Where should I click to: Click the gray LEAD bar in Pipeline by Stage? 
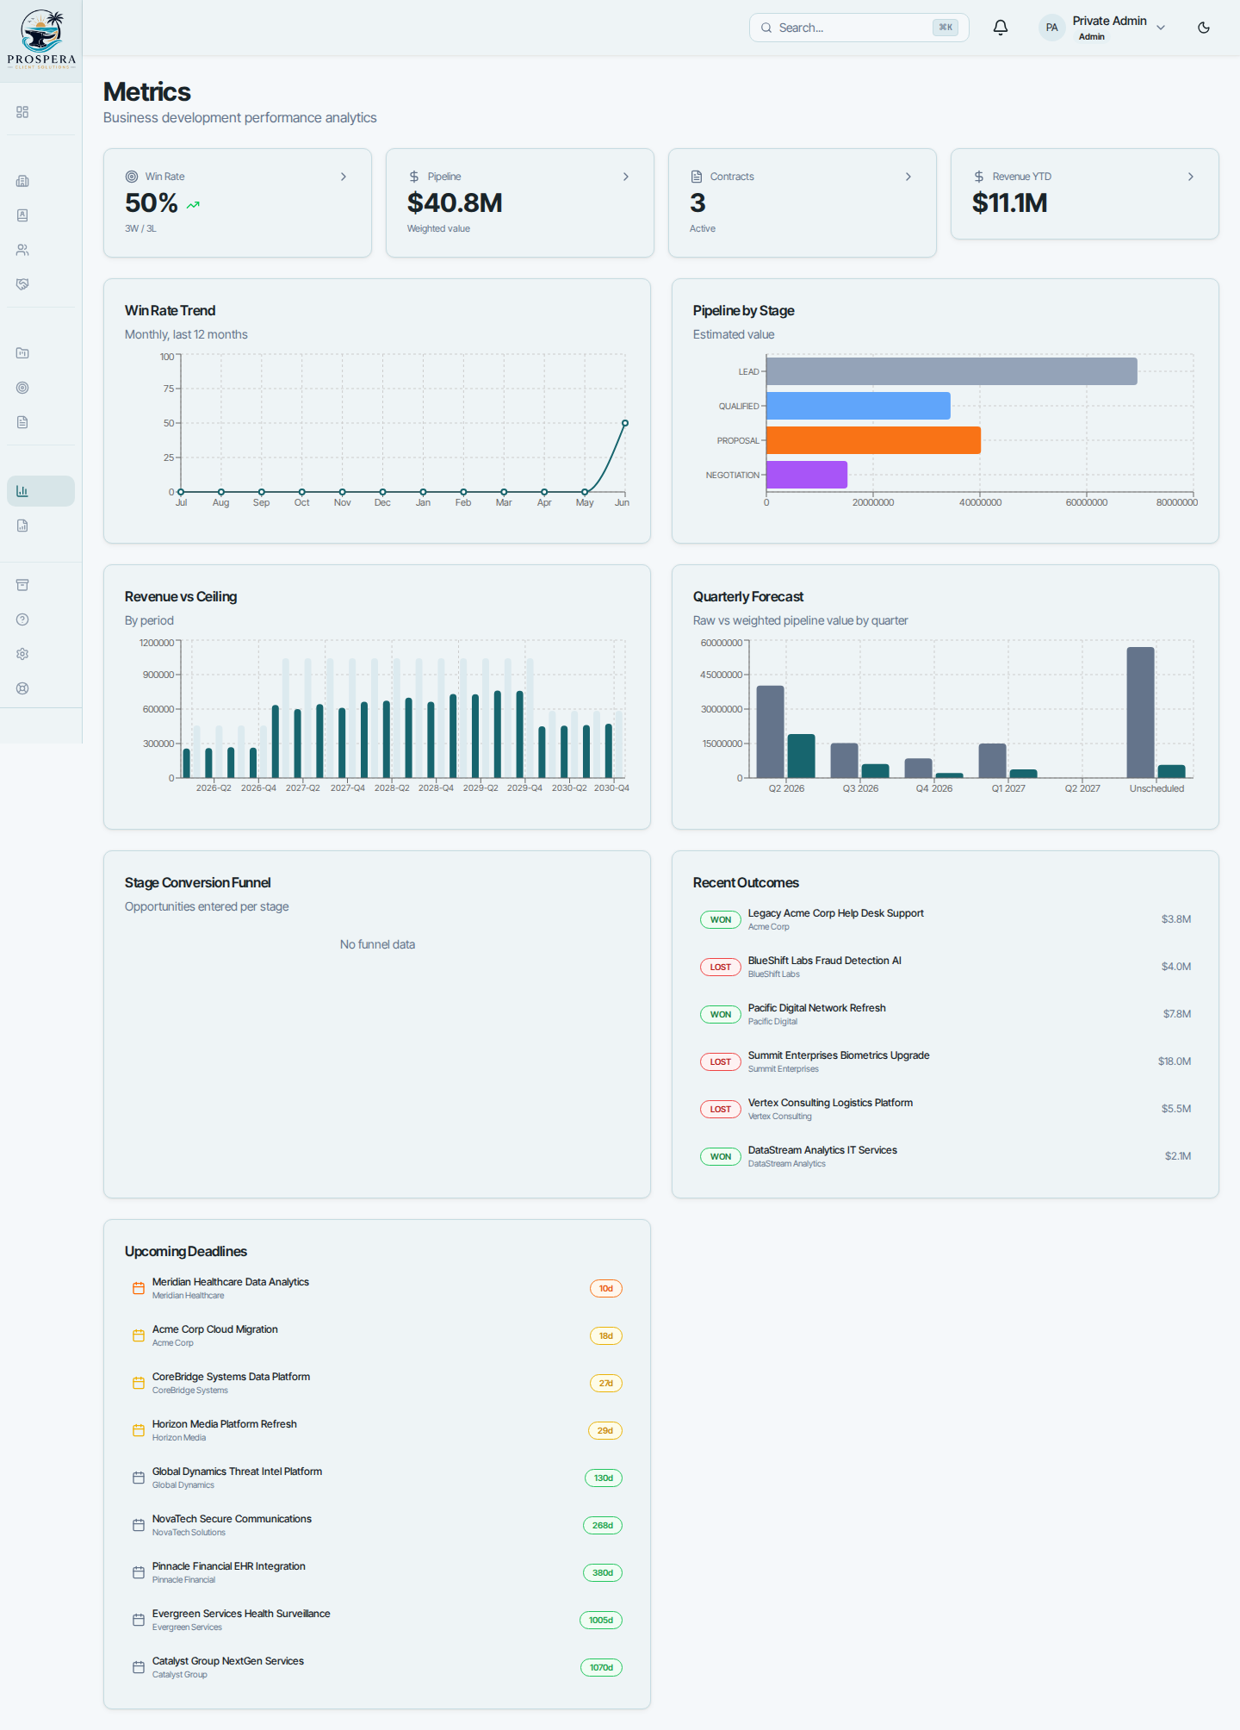[952, 371]
